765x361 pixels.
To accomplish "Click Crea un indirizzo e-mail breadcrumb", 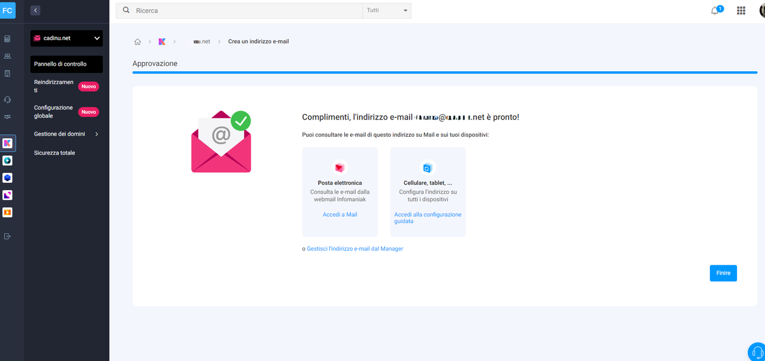I will (x=259, y=42).
